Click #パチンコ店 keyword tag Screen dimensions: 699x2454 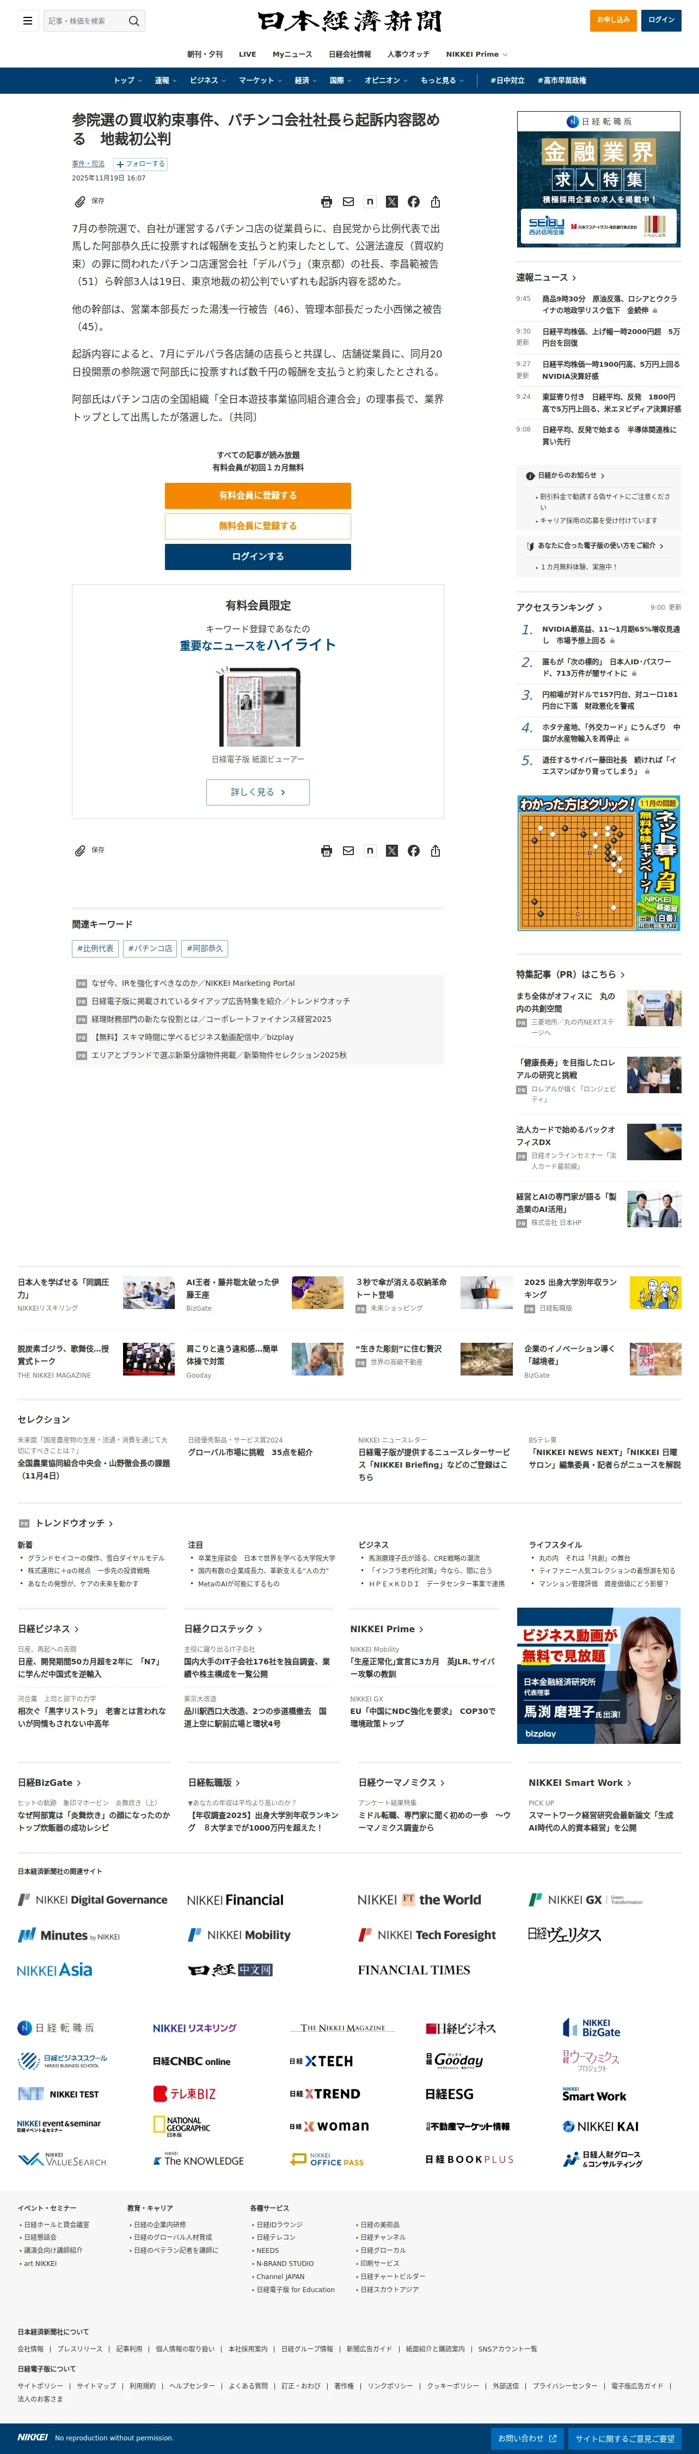pyautogui.click(x=150, y=949)
